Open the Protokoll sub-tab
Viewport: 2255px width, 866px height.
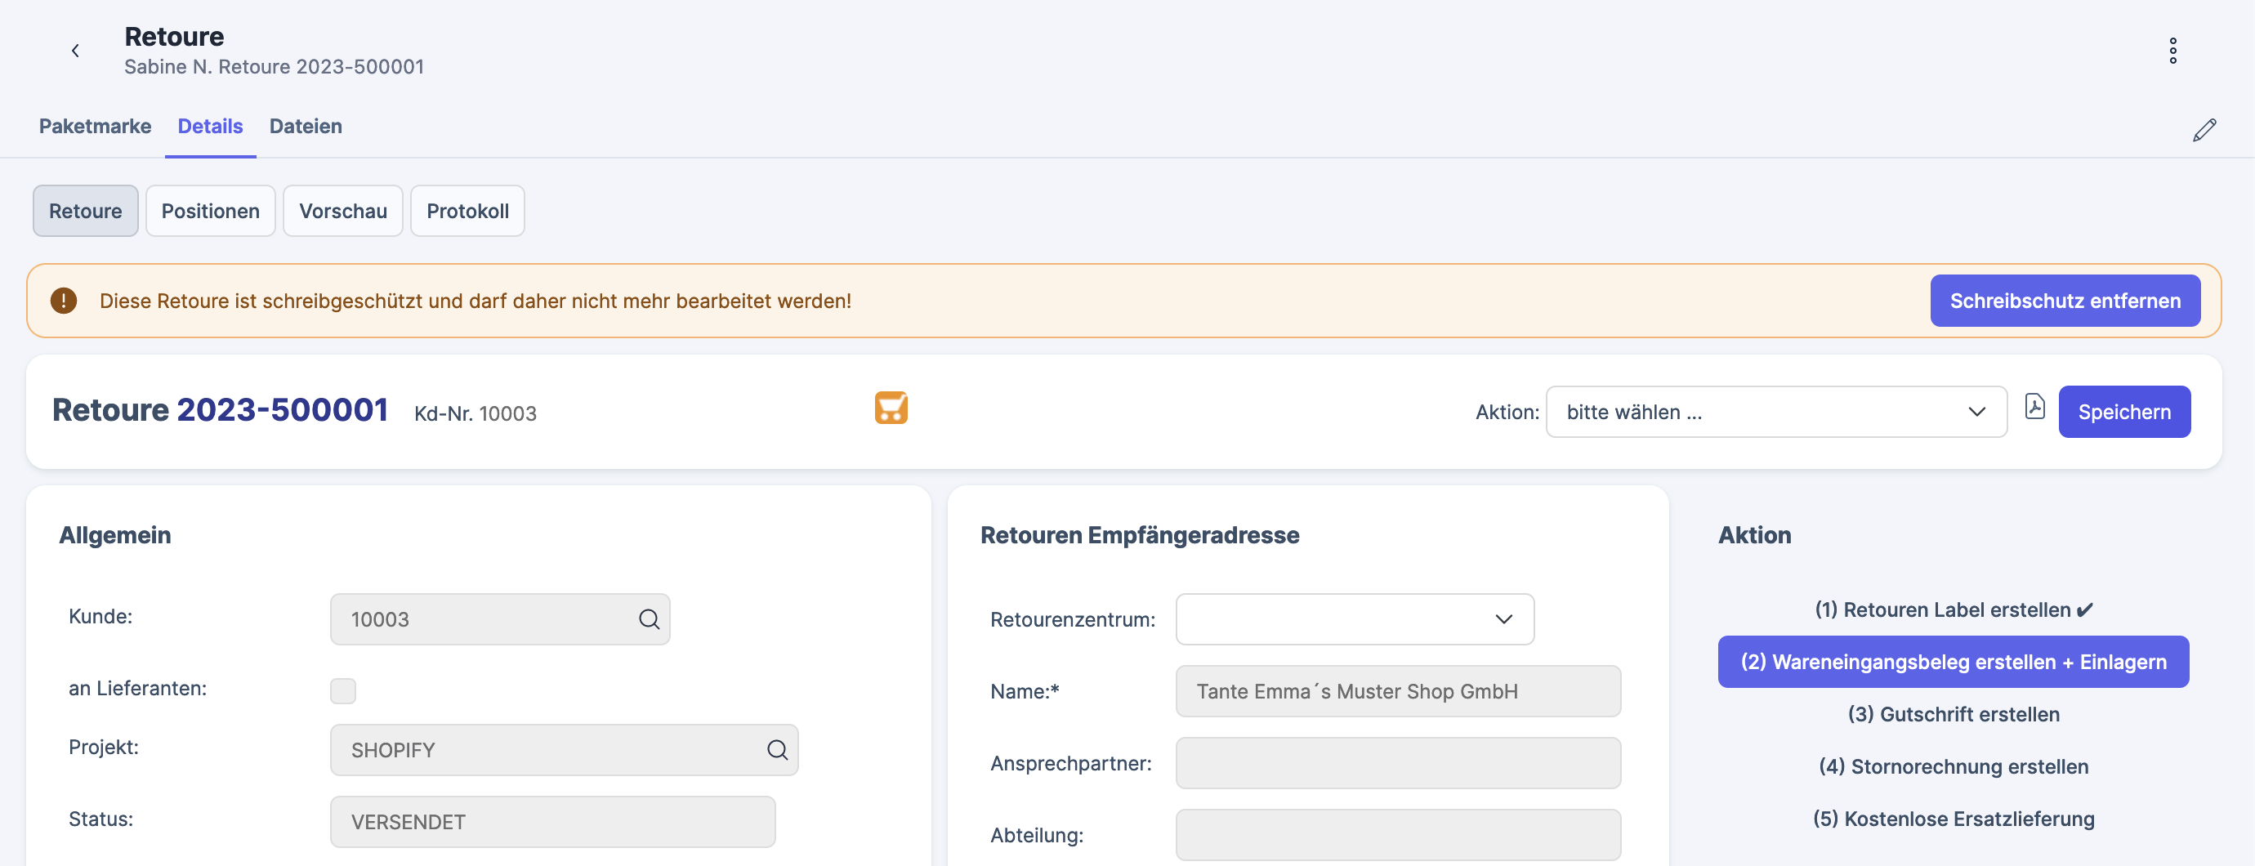point(467,211)
